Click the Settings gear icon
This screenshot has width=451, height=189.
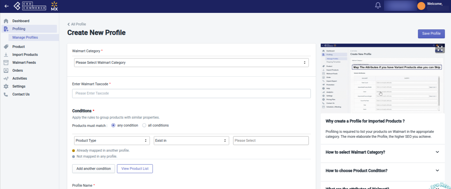tap(6, 86)
